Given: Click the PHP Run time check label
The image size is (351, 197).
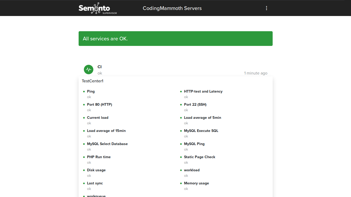Looking at the screenshot, I should 99,157.
